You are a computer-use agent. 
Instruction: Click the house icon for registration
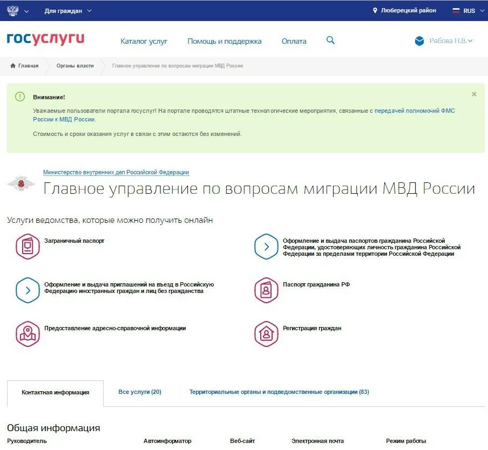pos(266,334)
